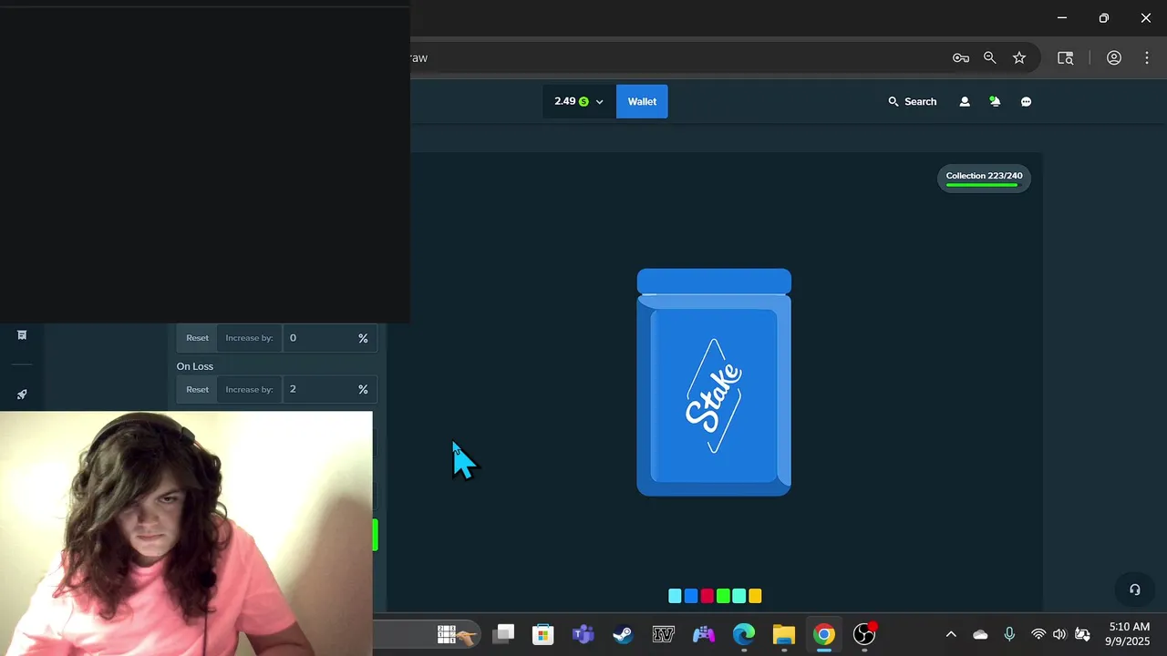
Task: Click the microphone tray icon
Action: [x=1009, y=634]
